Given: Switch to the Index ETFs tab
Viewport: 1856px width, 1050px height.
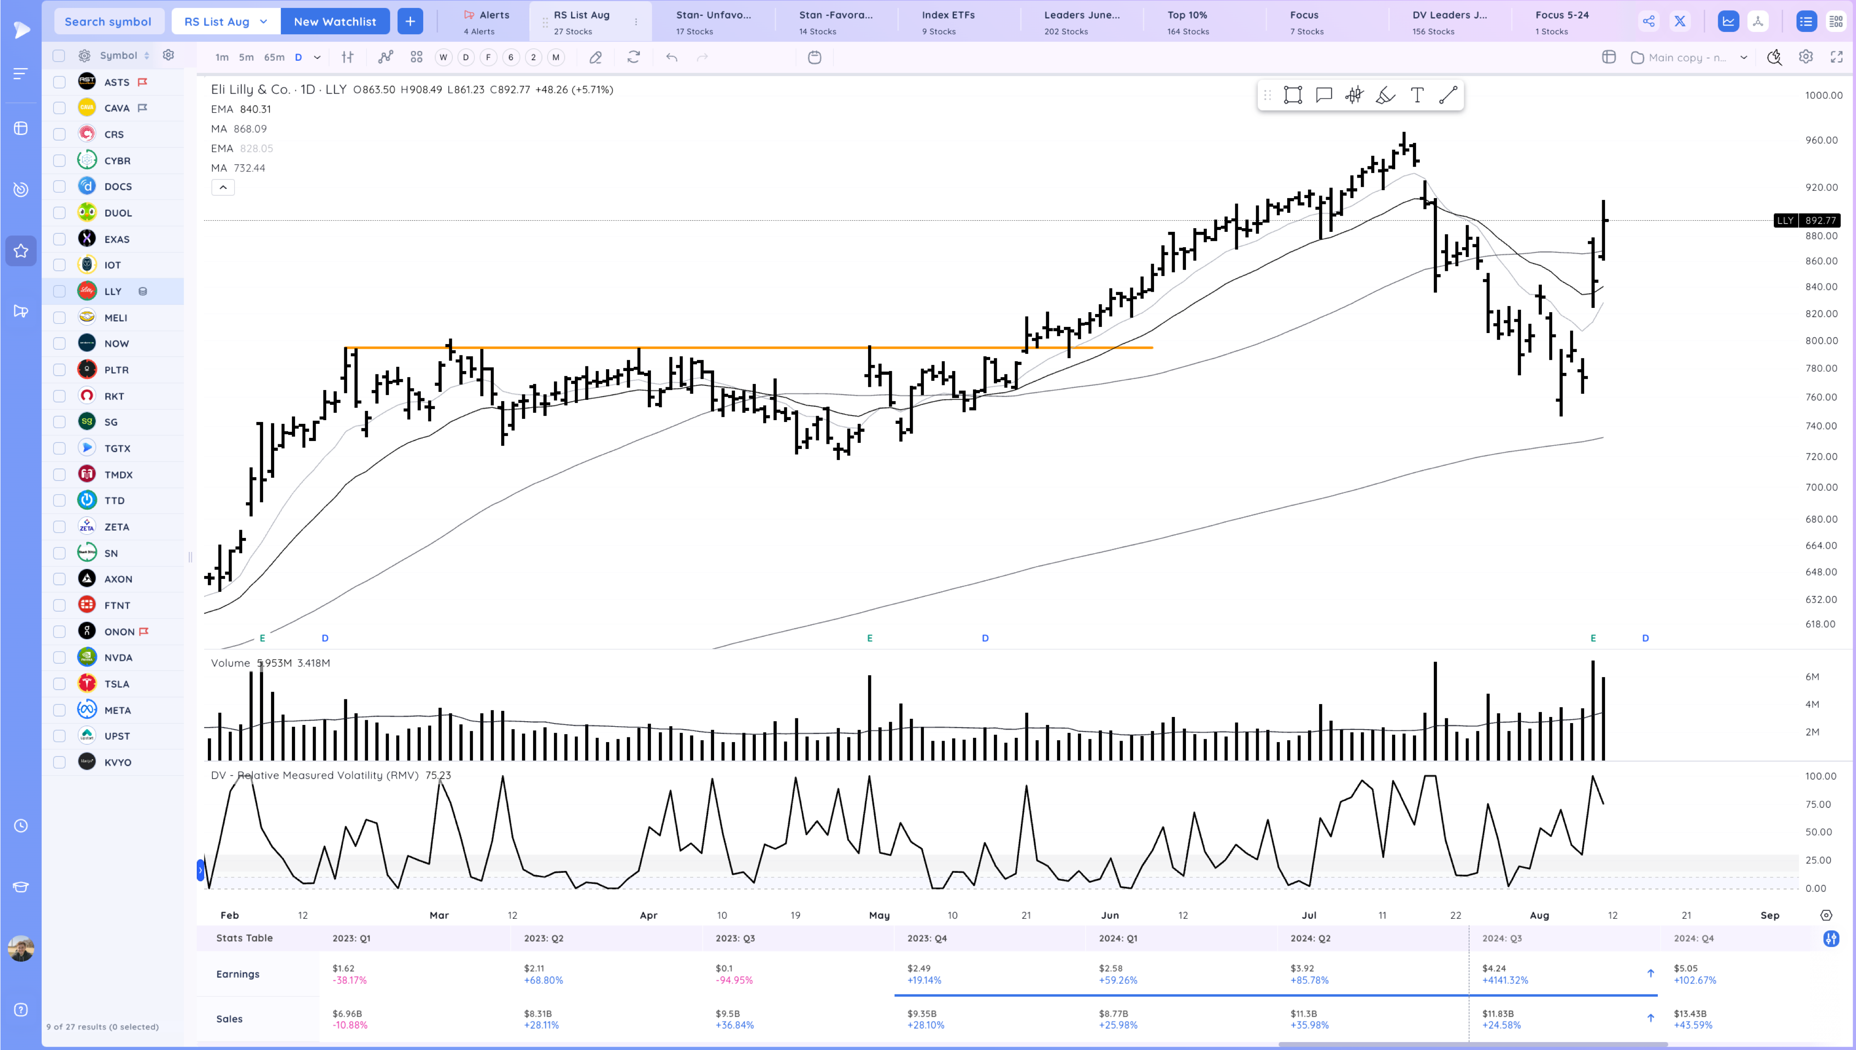Looking at the screenshot, I should pos(948,22).
